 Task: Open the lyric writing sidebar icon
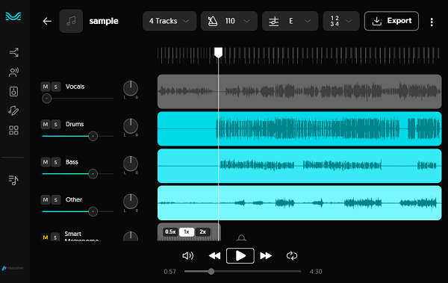13,111
